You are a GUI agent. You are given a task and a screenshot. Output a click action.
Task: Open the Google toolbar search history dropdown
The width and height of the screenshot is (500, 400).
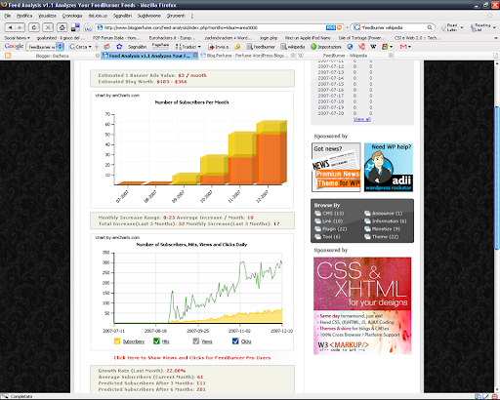60,47
